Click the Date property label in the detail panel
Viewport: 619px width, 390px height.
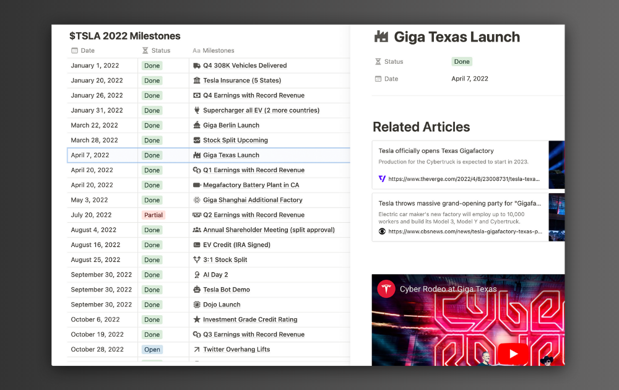click(x=386, y=79)
